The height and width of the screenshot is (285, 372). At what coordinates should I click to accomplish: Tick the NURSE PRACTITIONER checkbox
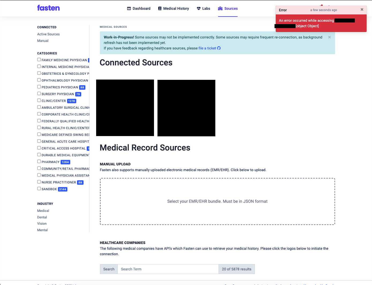click(39, 181)
